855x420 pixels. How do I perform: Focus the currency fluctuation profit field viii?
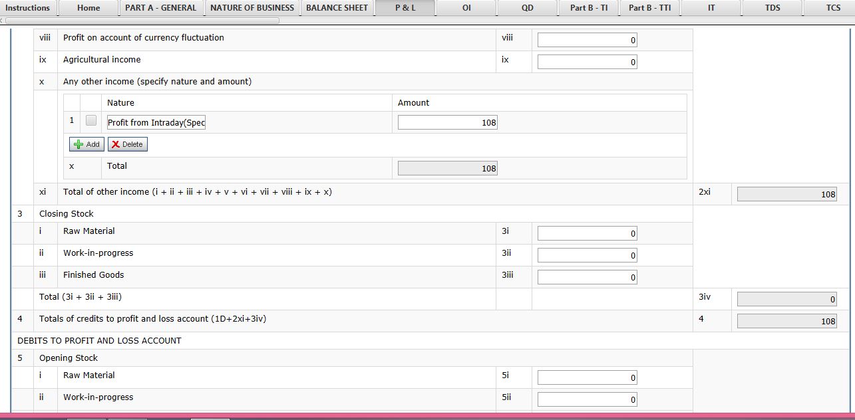coord(588,40)
